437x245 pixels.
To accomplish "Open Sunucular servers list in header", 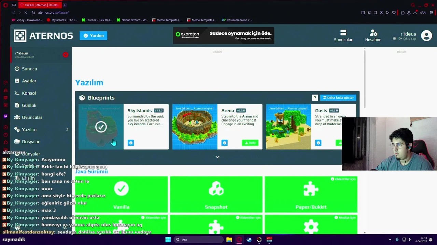I will tap(343, 36).
